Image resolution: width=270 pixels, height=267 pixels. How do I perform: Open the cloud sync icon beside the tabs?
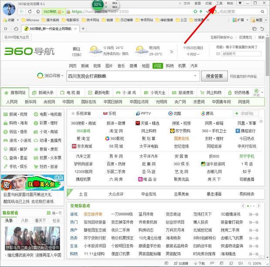point(16,29)
